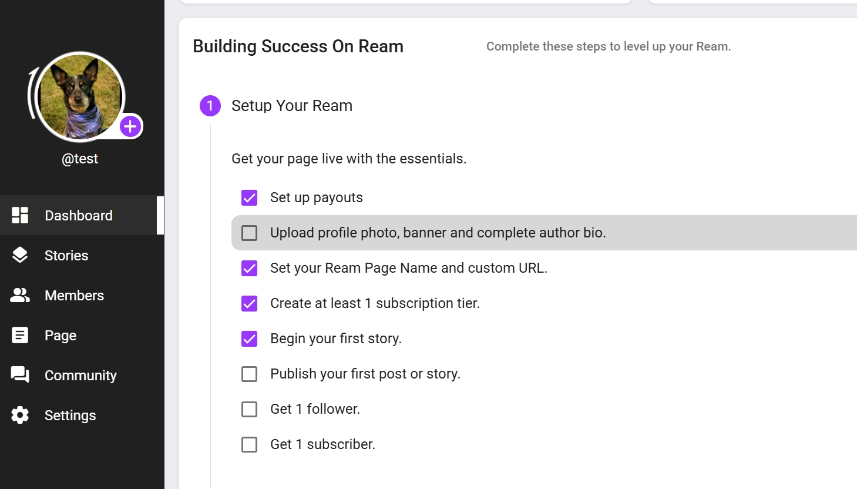
Task: Click the dog profile photo
Action: (x=80, y=97)
